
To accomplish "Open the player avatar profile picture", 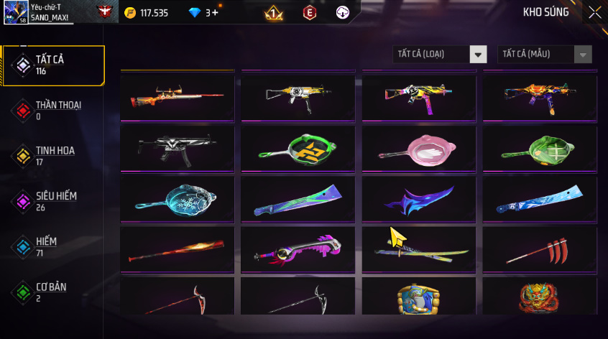I will click(x=16, y=12).
